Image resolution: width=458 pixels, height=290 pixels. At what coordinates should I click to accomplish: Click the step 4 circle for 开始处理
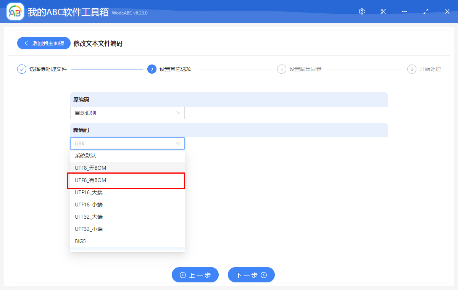411,69
